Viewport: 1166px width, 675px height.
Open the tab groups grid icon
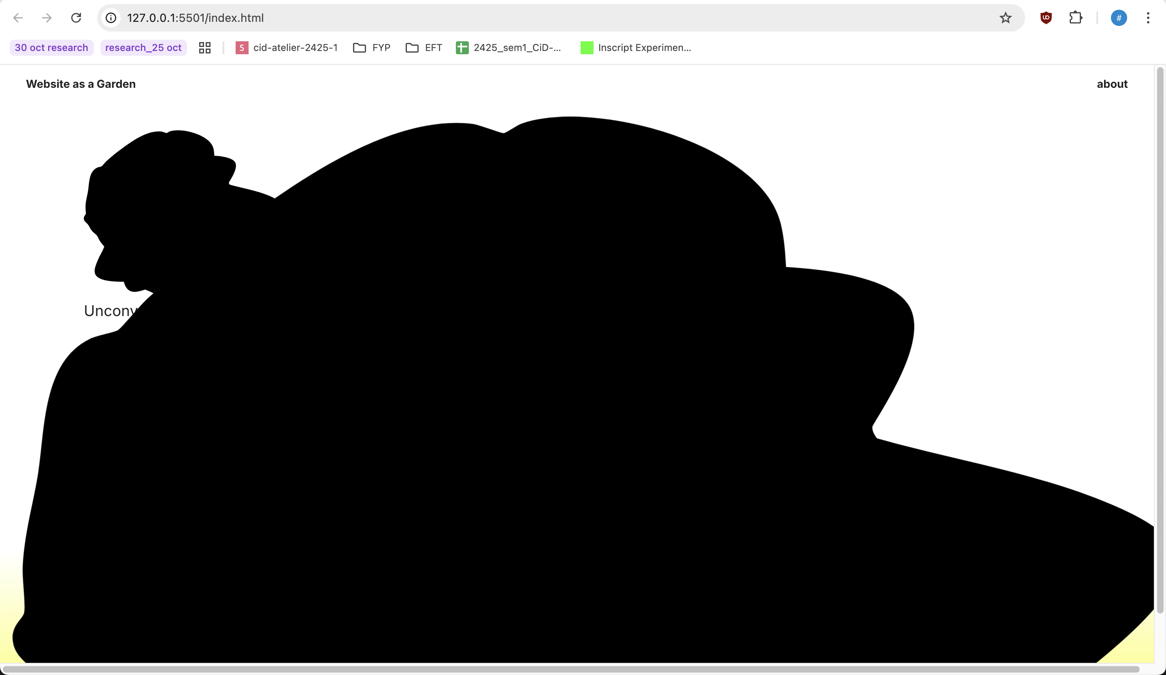(204, 48)
